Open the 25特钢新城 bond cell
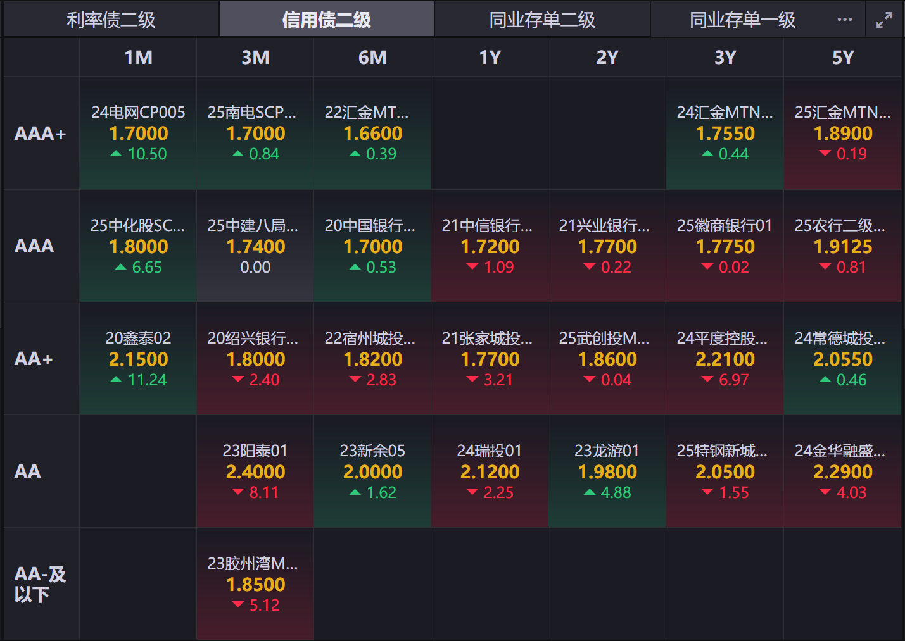The height and width of the screenshot is (641, 905). click(x=725, y=471)
